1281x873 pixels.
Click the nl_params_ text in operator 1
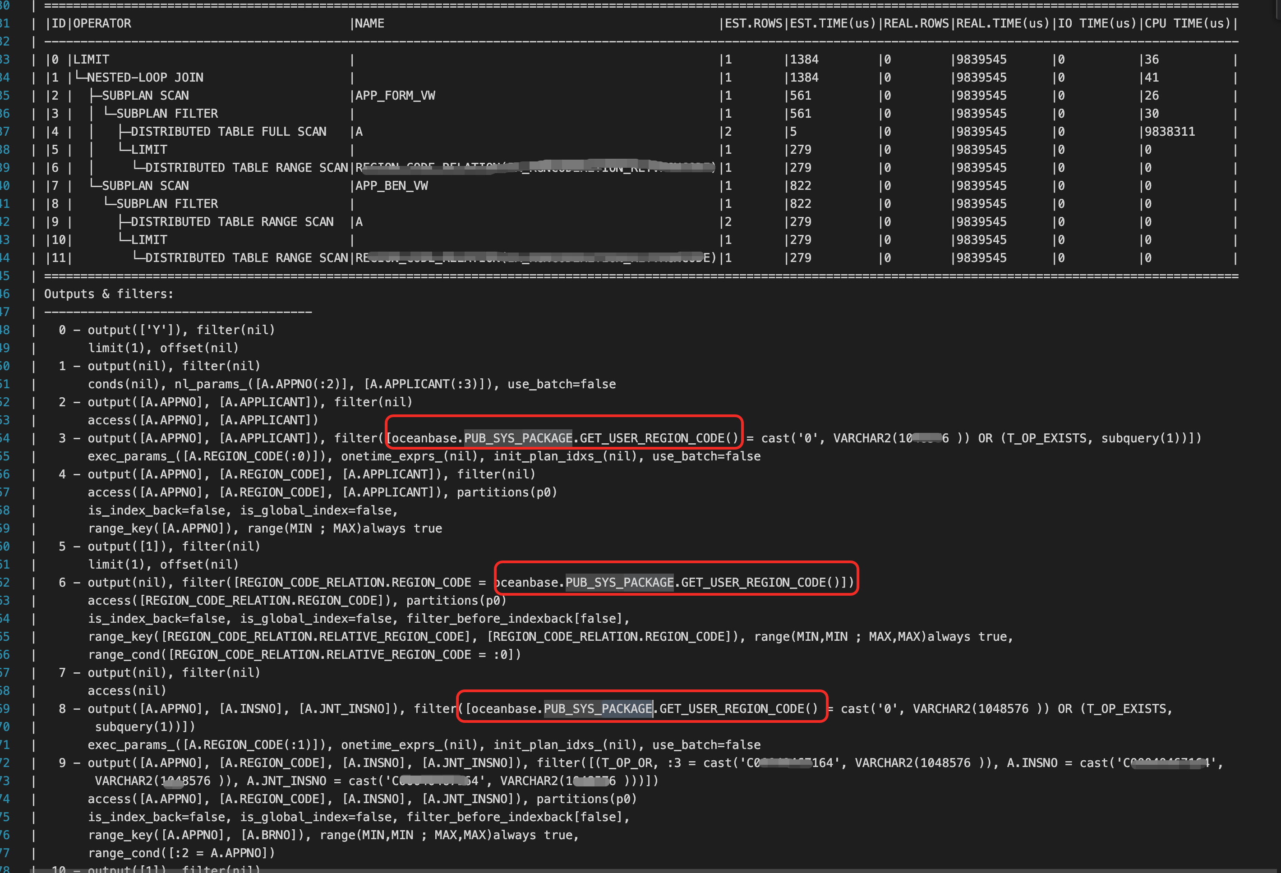click(211, 384)
